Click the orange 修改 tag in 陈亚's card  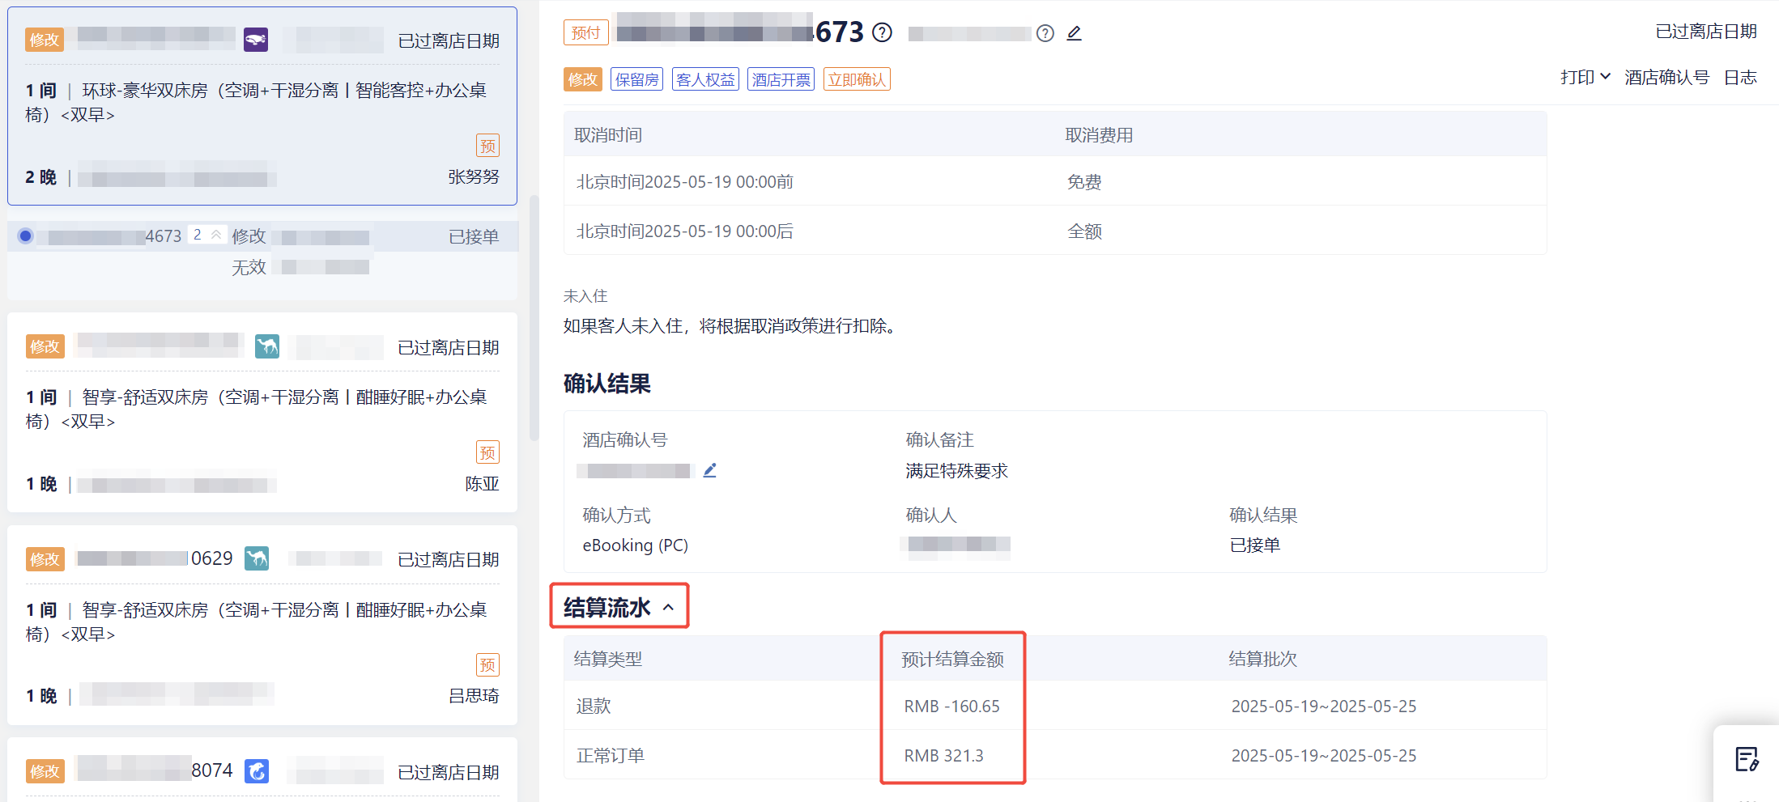pyautogui.click(x=45, y=346)
